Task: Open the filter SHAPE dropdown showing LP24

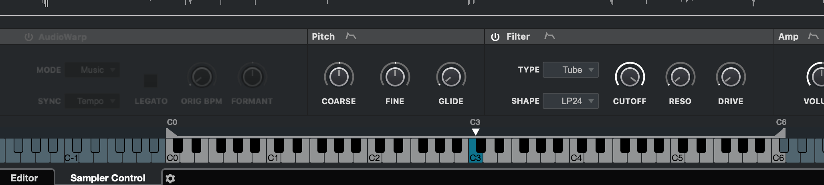Action: pyautogui.click(x=571, y=101)
